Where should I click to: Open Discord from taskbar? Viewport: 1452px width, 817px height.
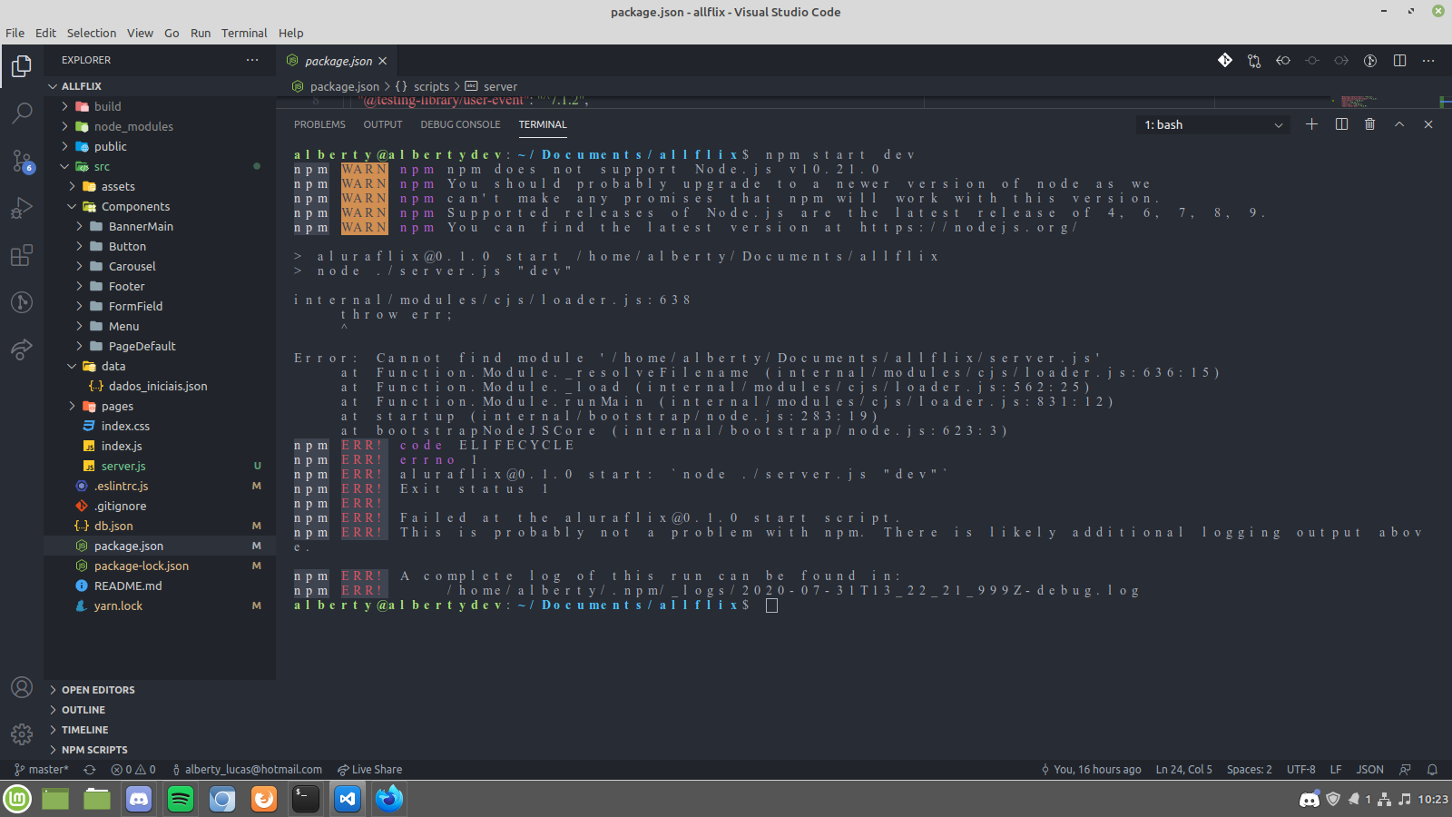(139, 799)
